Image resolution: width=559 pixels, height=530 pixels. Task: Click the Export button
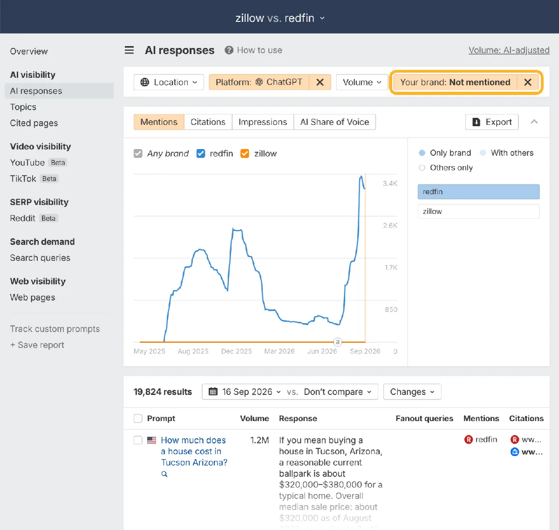pos(492,122)
